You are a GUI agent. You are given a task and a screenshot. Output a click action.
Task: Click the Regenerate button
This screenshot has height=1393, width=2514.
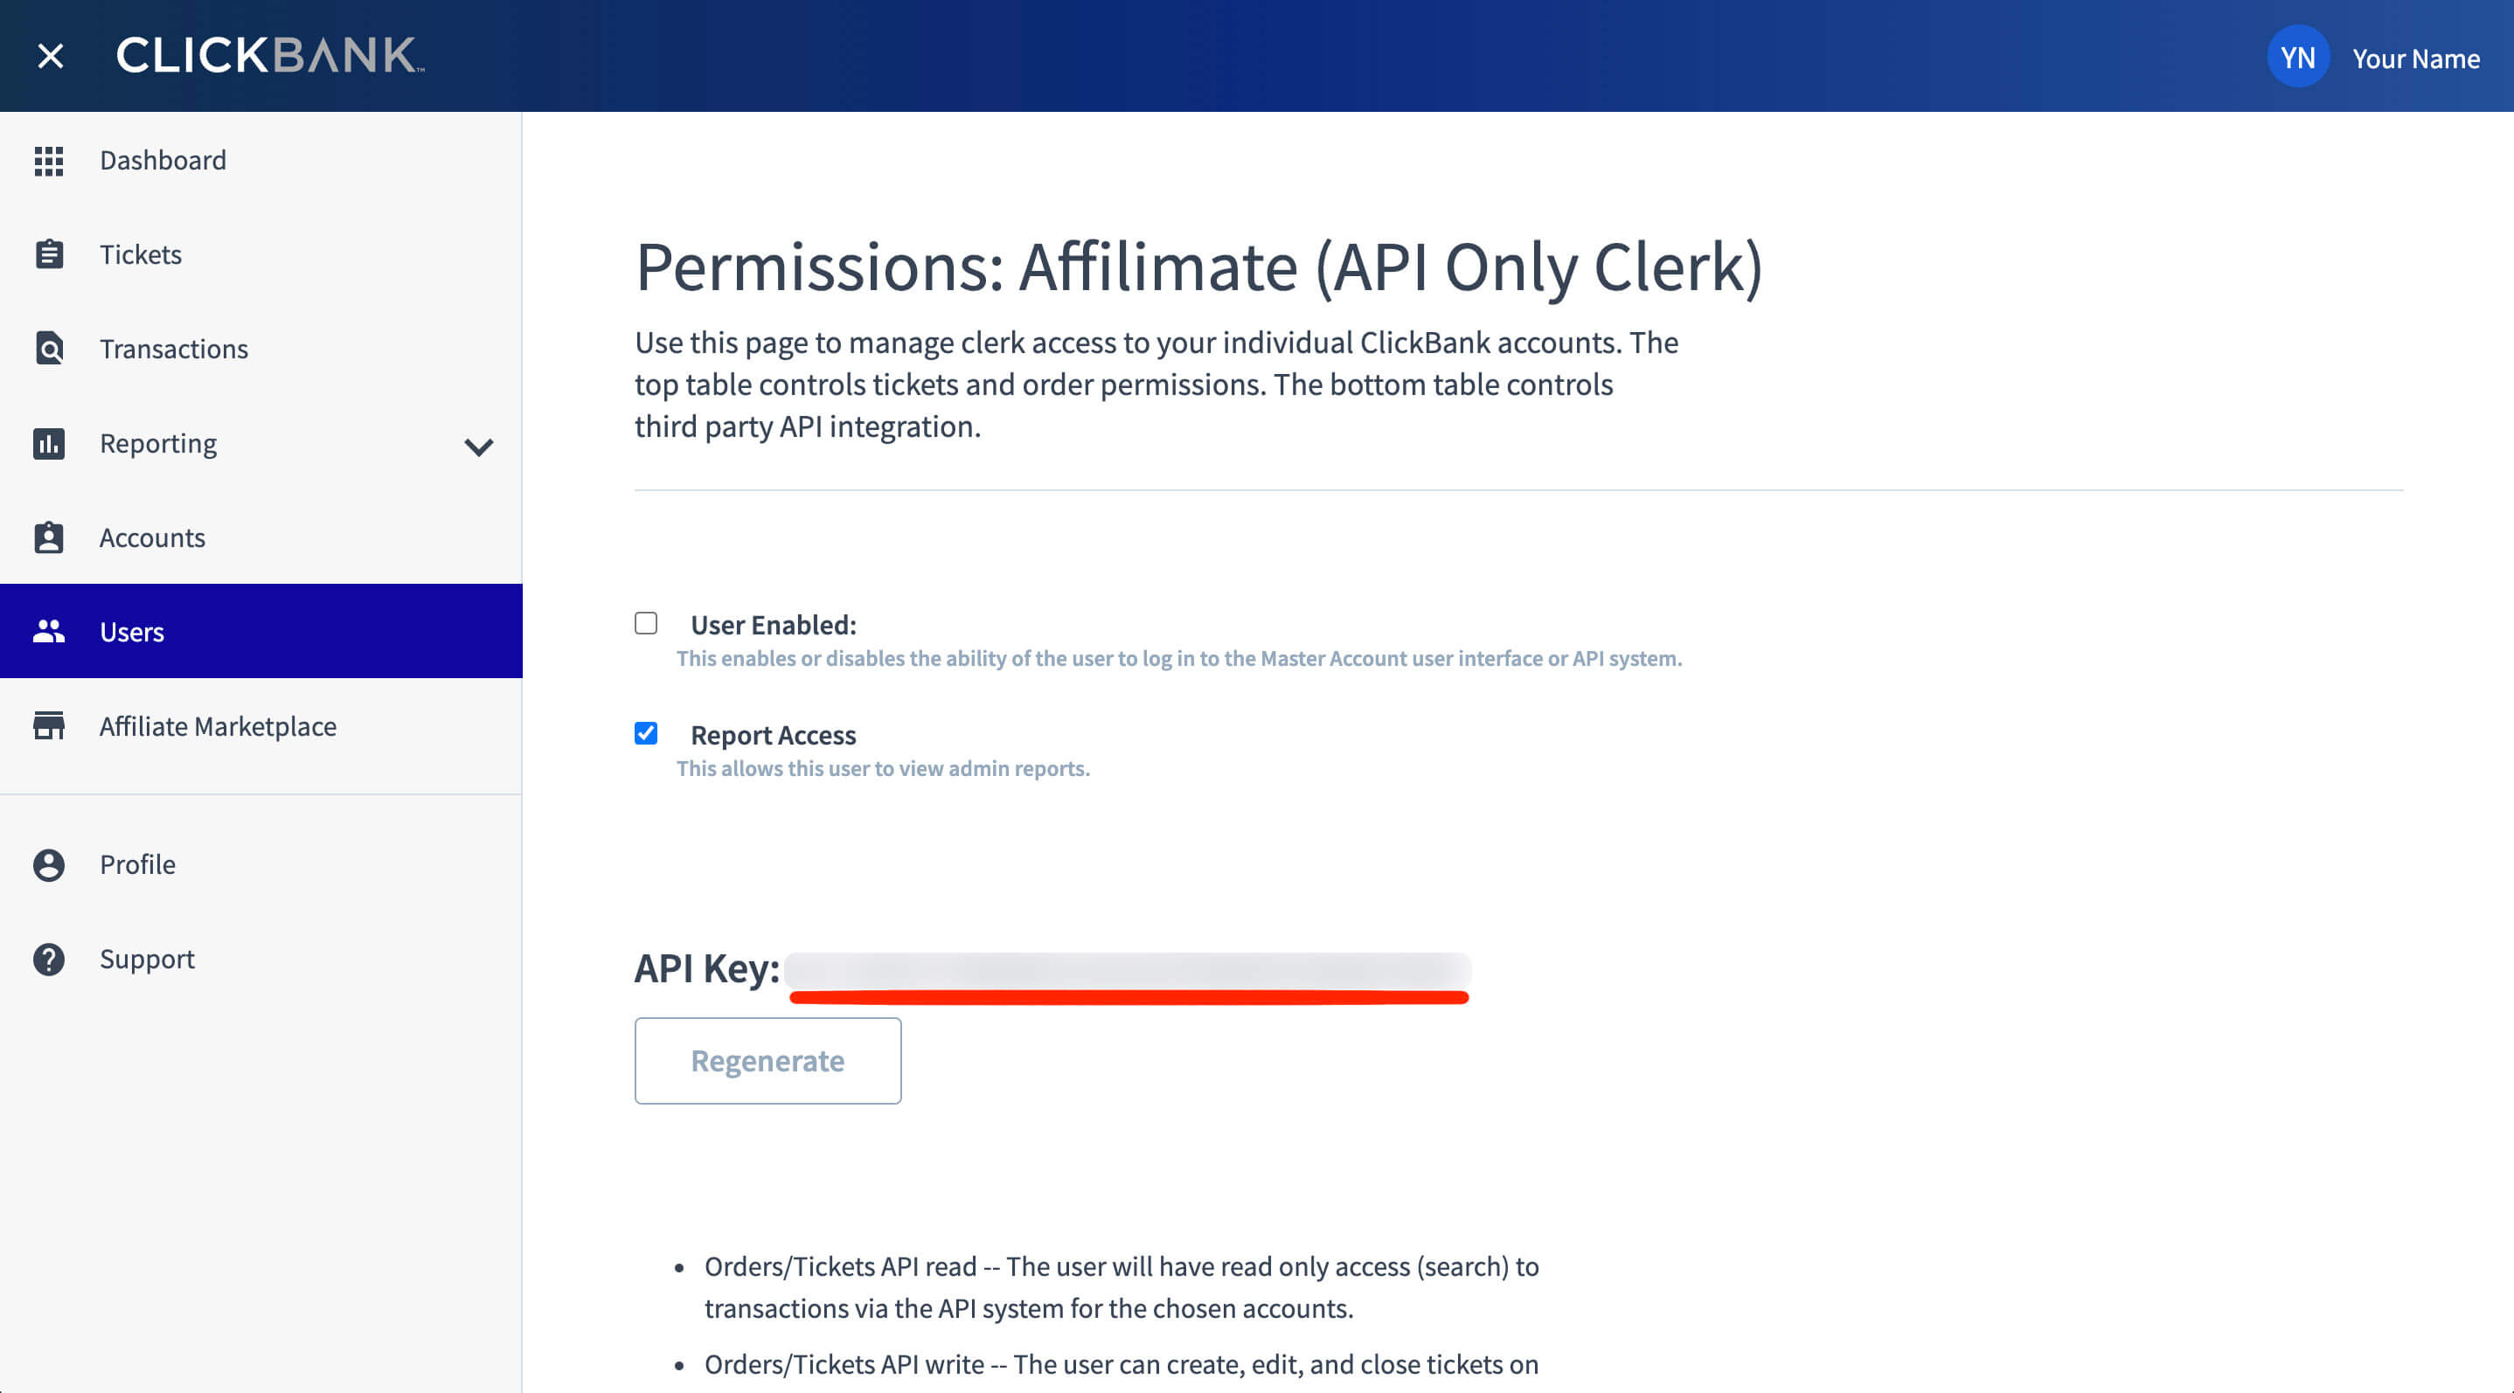(768, 1060)
